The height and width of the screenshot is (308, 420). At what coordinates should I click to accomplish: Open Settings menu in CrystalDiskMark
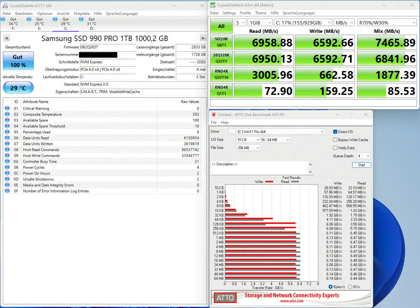(x=229, y=13)
